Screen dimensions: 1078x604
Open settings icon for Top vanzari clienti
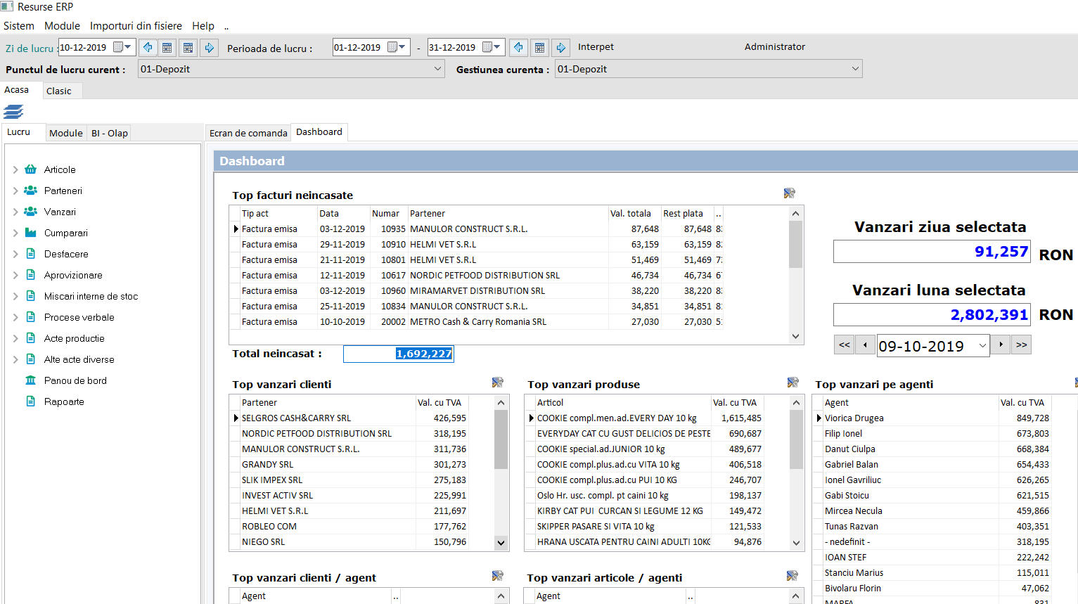click(x=497, y=383)
